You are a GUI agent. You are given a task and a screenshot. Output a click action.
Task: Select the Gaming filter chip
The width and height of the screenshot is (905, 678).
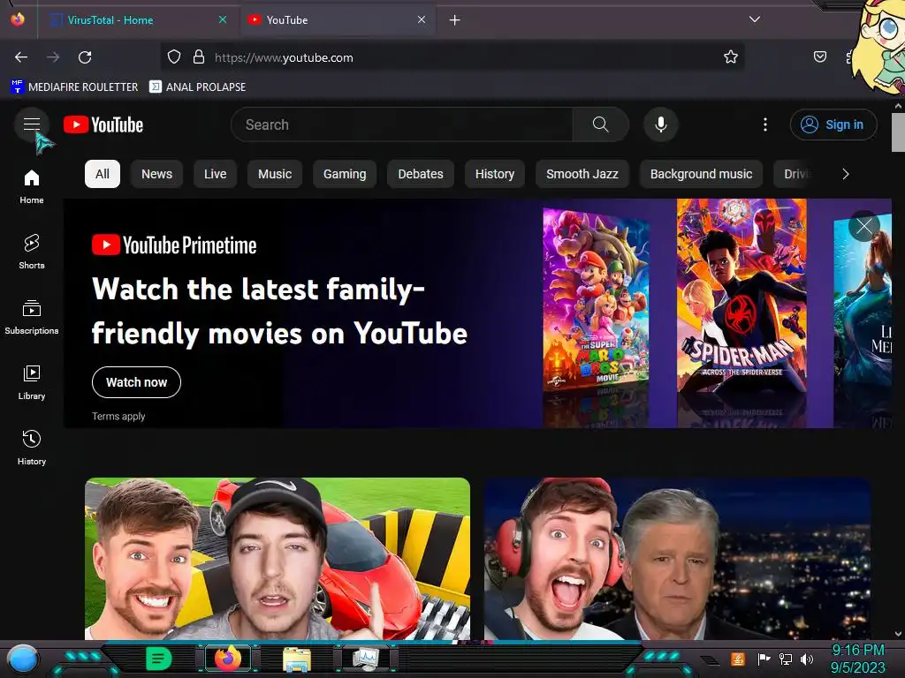345,174
